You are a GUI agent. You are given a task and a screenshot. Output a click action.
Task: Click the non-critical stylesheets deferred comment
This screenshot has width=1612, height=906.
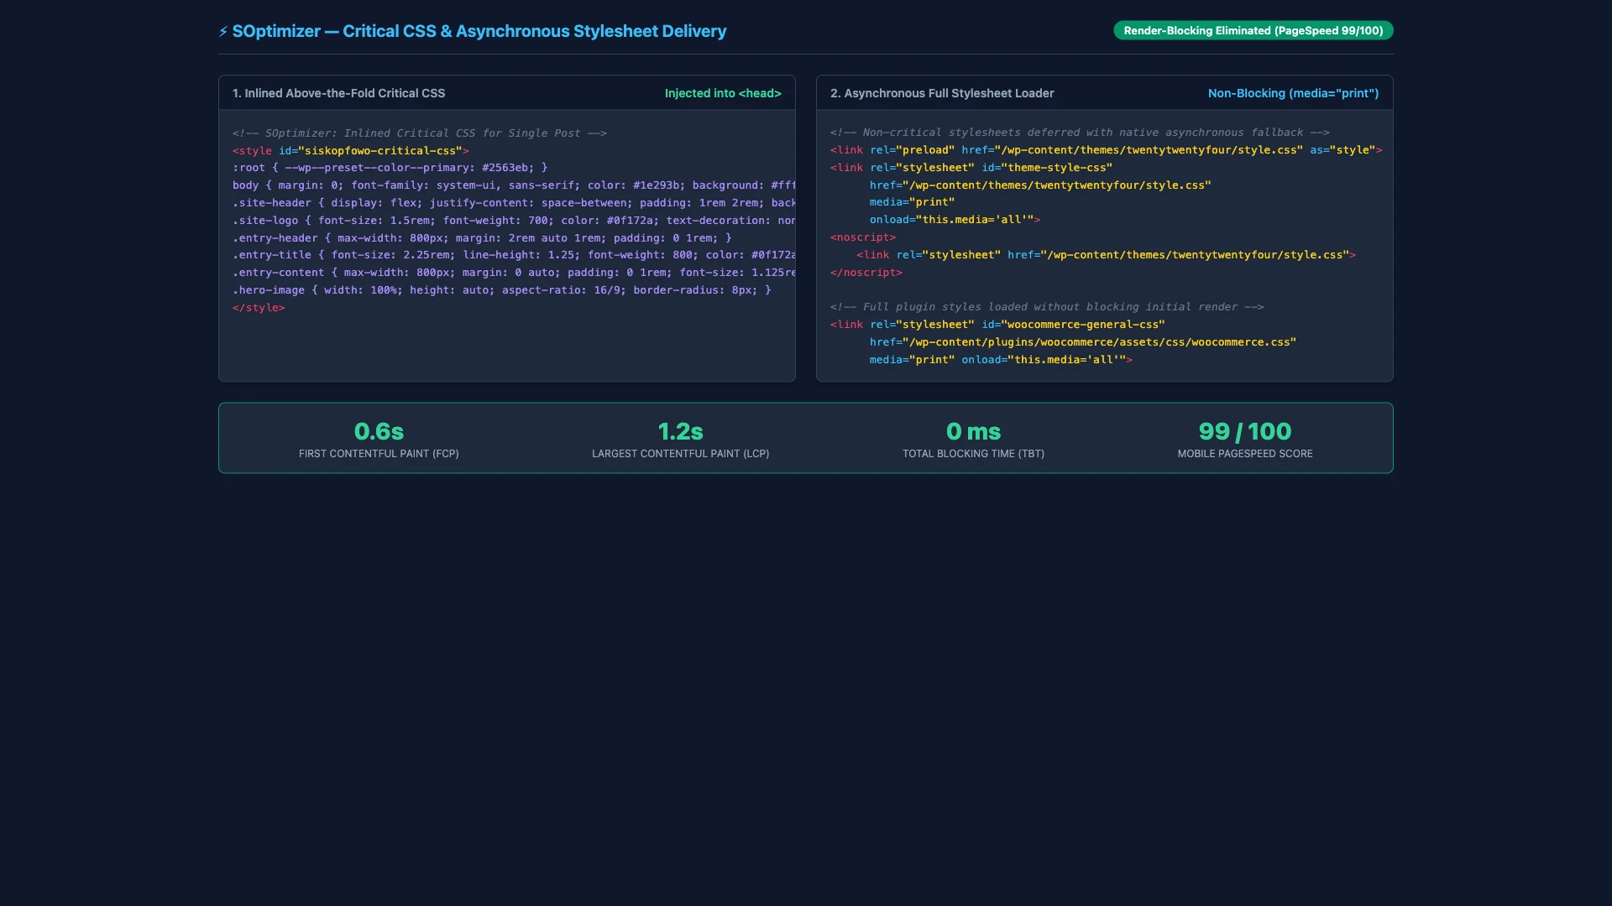tap(1080, 133)
